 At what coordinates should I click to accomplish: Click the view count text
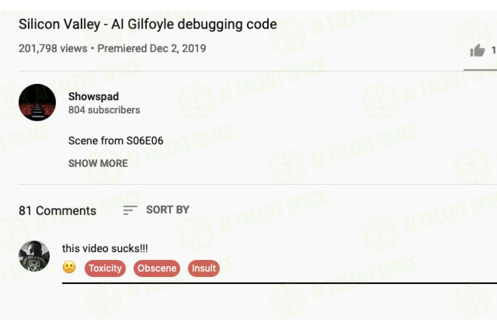point(53,48)
